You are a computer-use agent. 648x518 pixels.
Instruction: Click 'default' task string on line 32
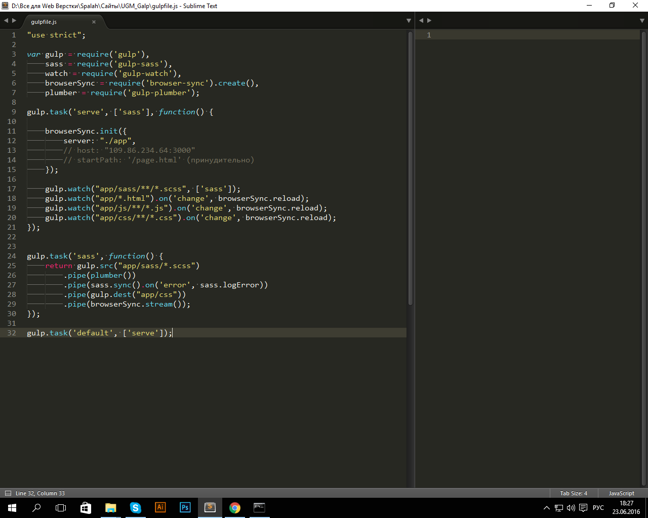[93, 333]
